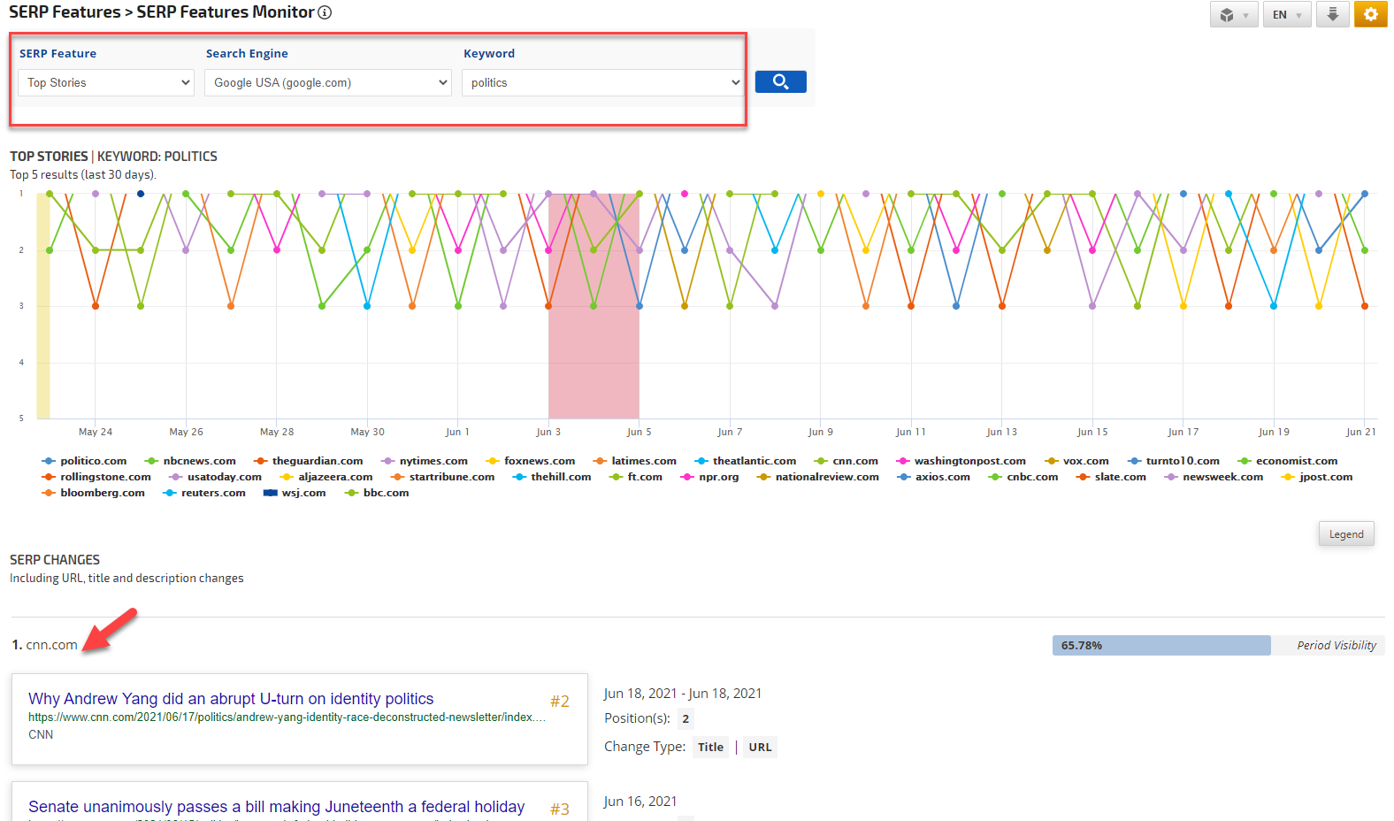Click the bbc.com legend marker icon
Image resolution: width=1394 pixels, height=821 pixels.
tap(351, 493)
